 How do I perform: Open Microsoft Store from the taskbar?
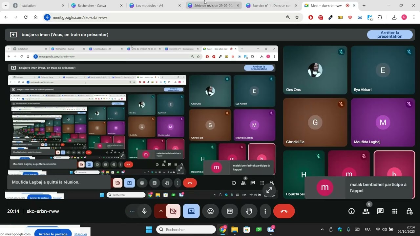click(x=247, y=229)
